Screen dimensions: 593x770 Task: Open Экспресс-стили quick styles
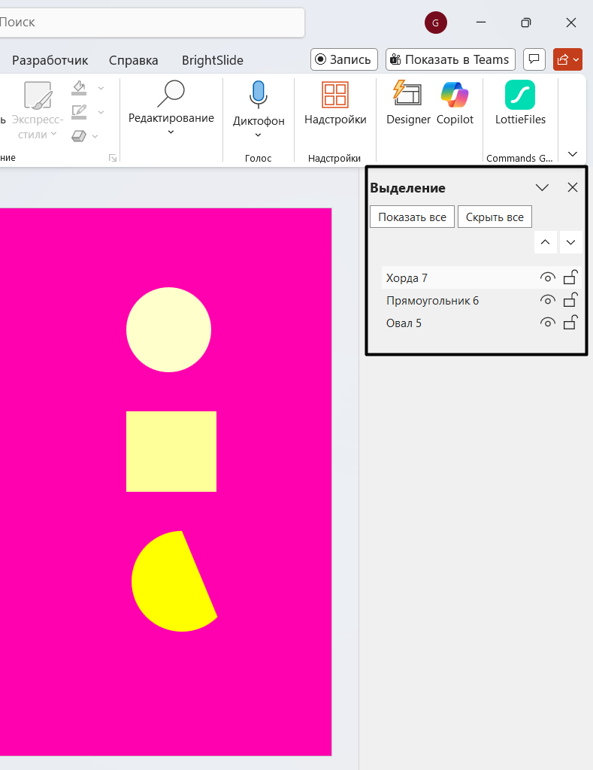coord(38,111)
